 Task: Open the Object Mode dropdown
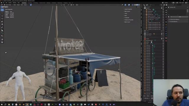(8, 5)
